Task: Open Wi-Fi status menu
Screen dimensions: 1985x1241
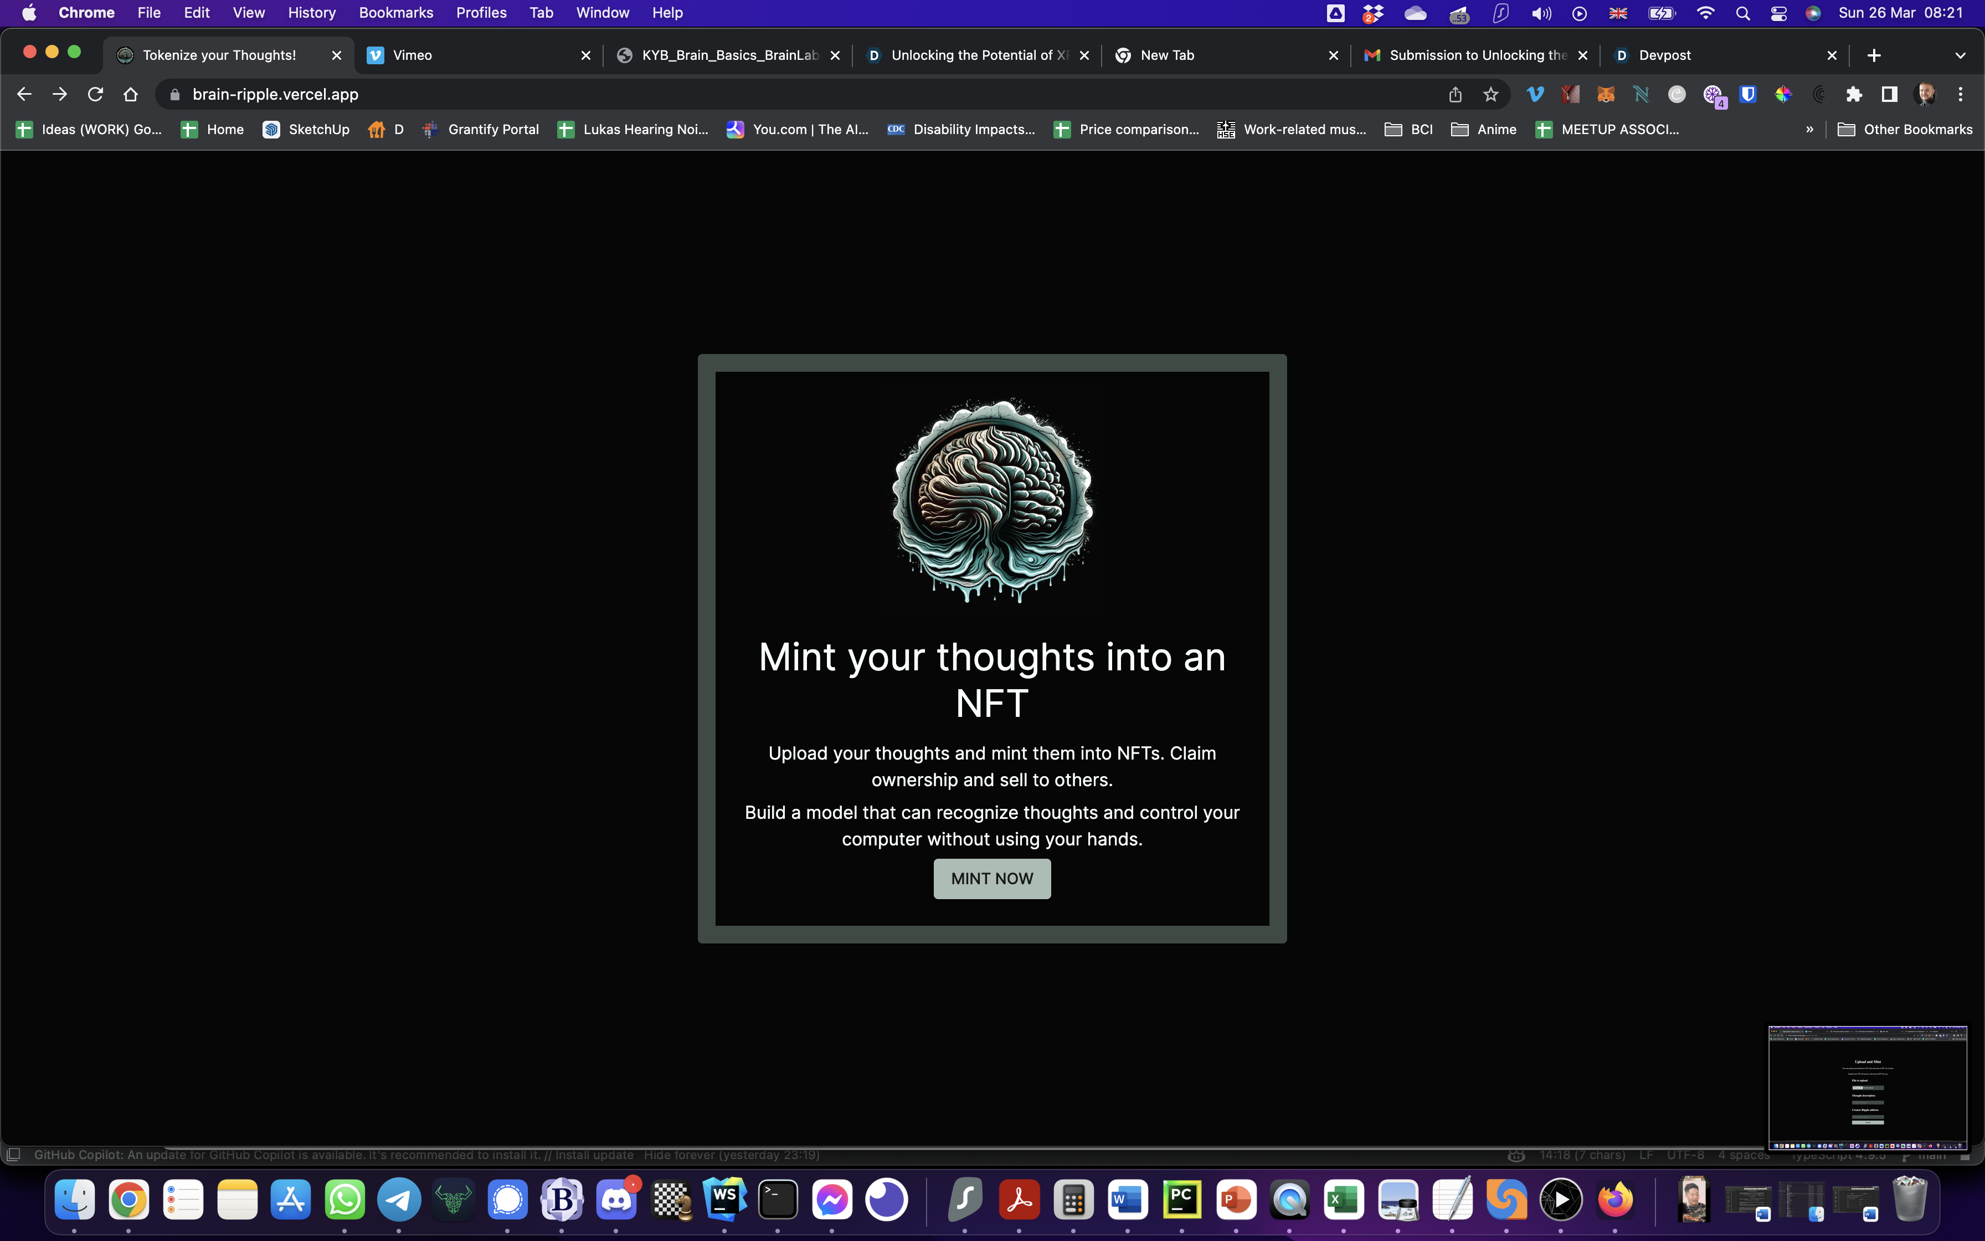Action: 1705,13
